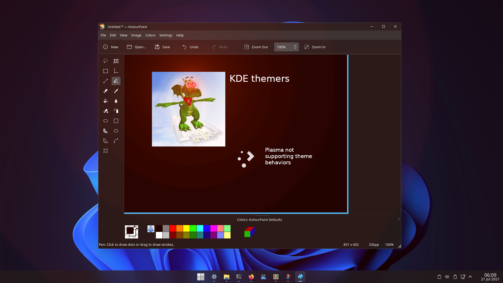The image size is (503, 283).
Task: Select the Rectangle shape tool
Action: click(116, 121)
